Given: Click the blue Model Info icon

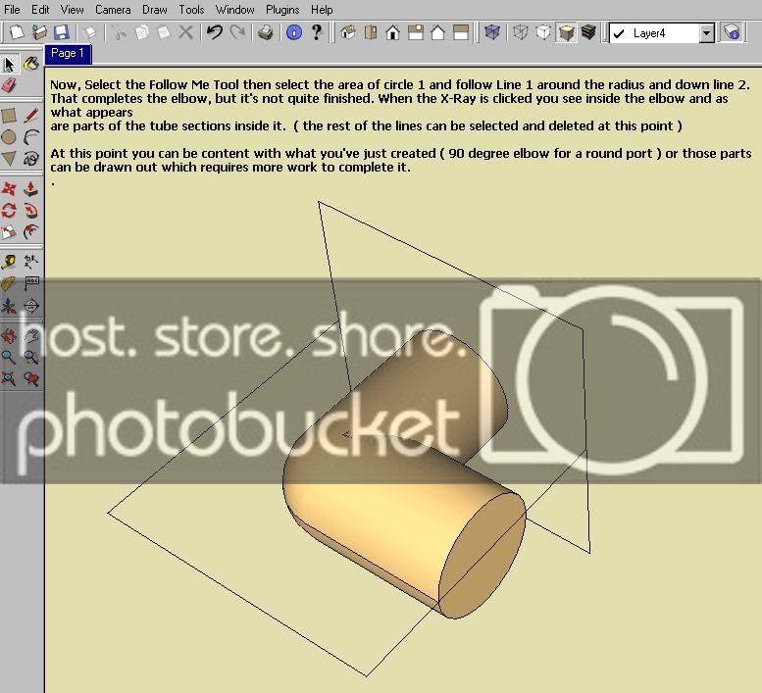Looking at the screenshot, I should (294, 32).
